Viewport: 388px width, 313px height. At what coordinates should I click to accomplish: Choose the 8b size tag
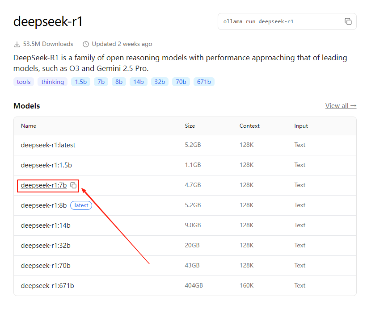[x=119, y=82]
